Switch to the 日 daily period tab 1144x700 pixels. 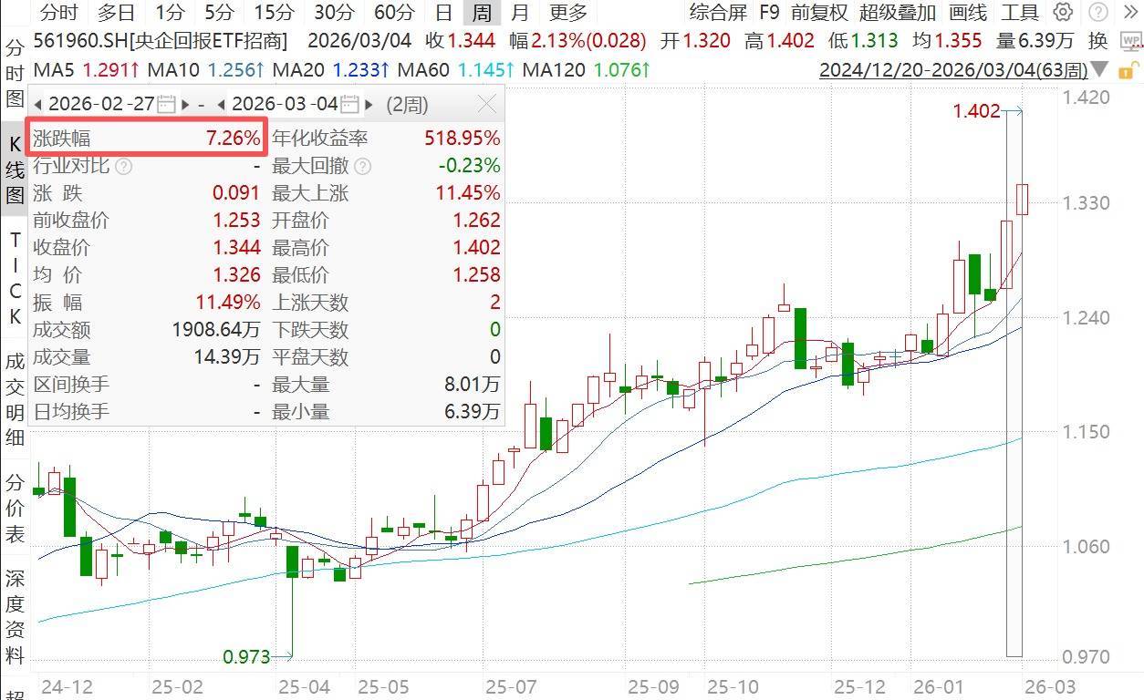(443, 12)
